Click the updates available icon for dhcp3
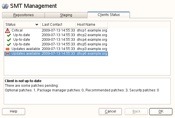Image resolution: width=175 pixels, height=118 pixels. [8, 49]
